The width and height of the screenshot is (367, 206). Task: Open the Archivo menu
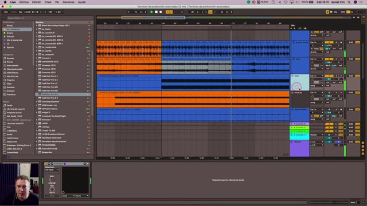coord(24,2)
